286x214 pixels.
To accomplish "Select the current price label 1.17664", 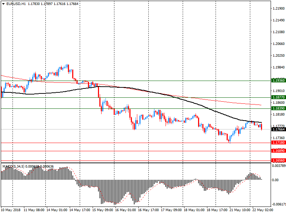I will pos(278,129).
